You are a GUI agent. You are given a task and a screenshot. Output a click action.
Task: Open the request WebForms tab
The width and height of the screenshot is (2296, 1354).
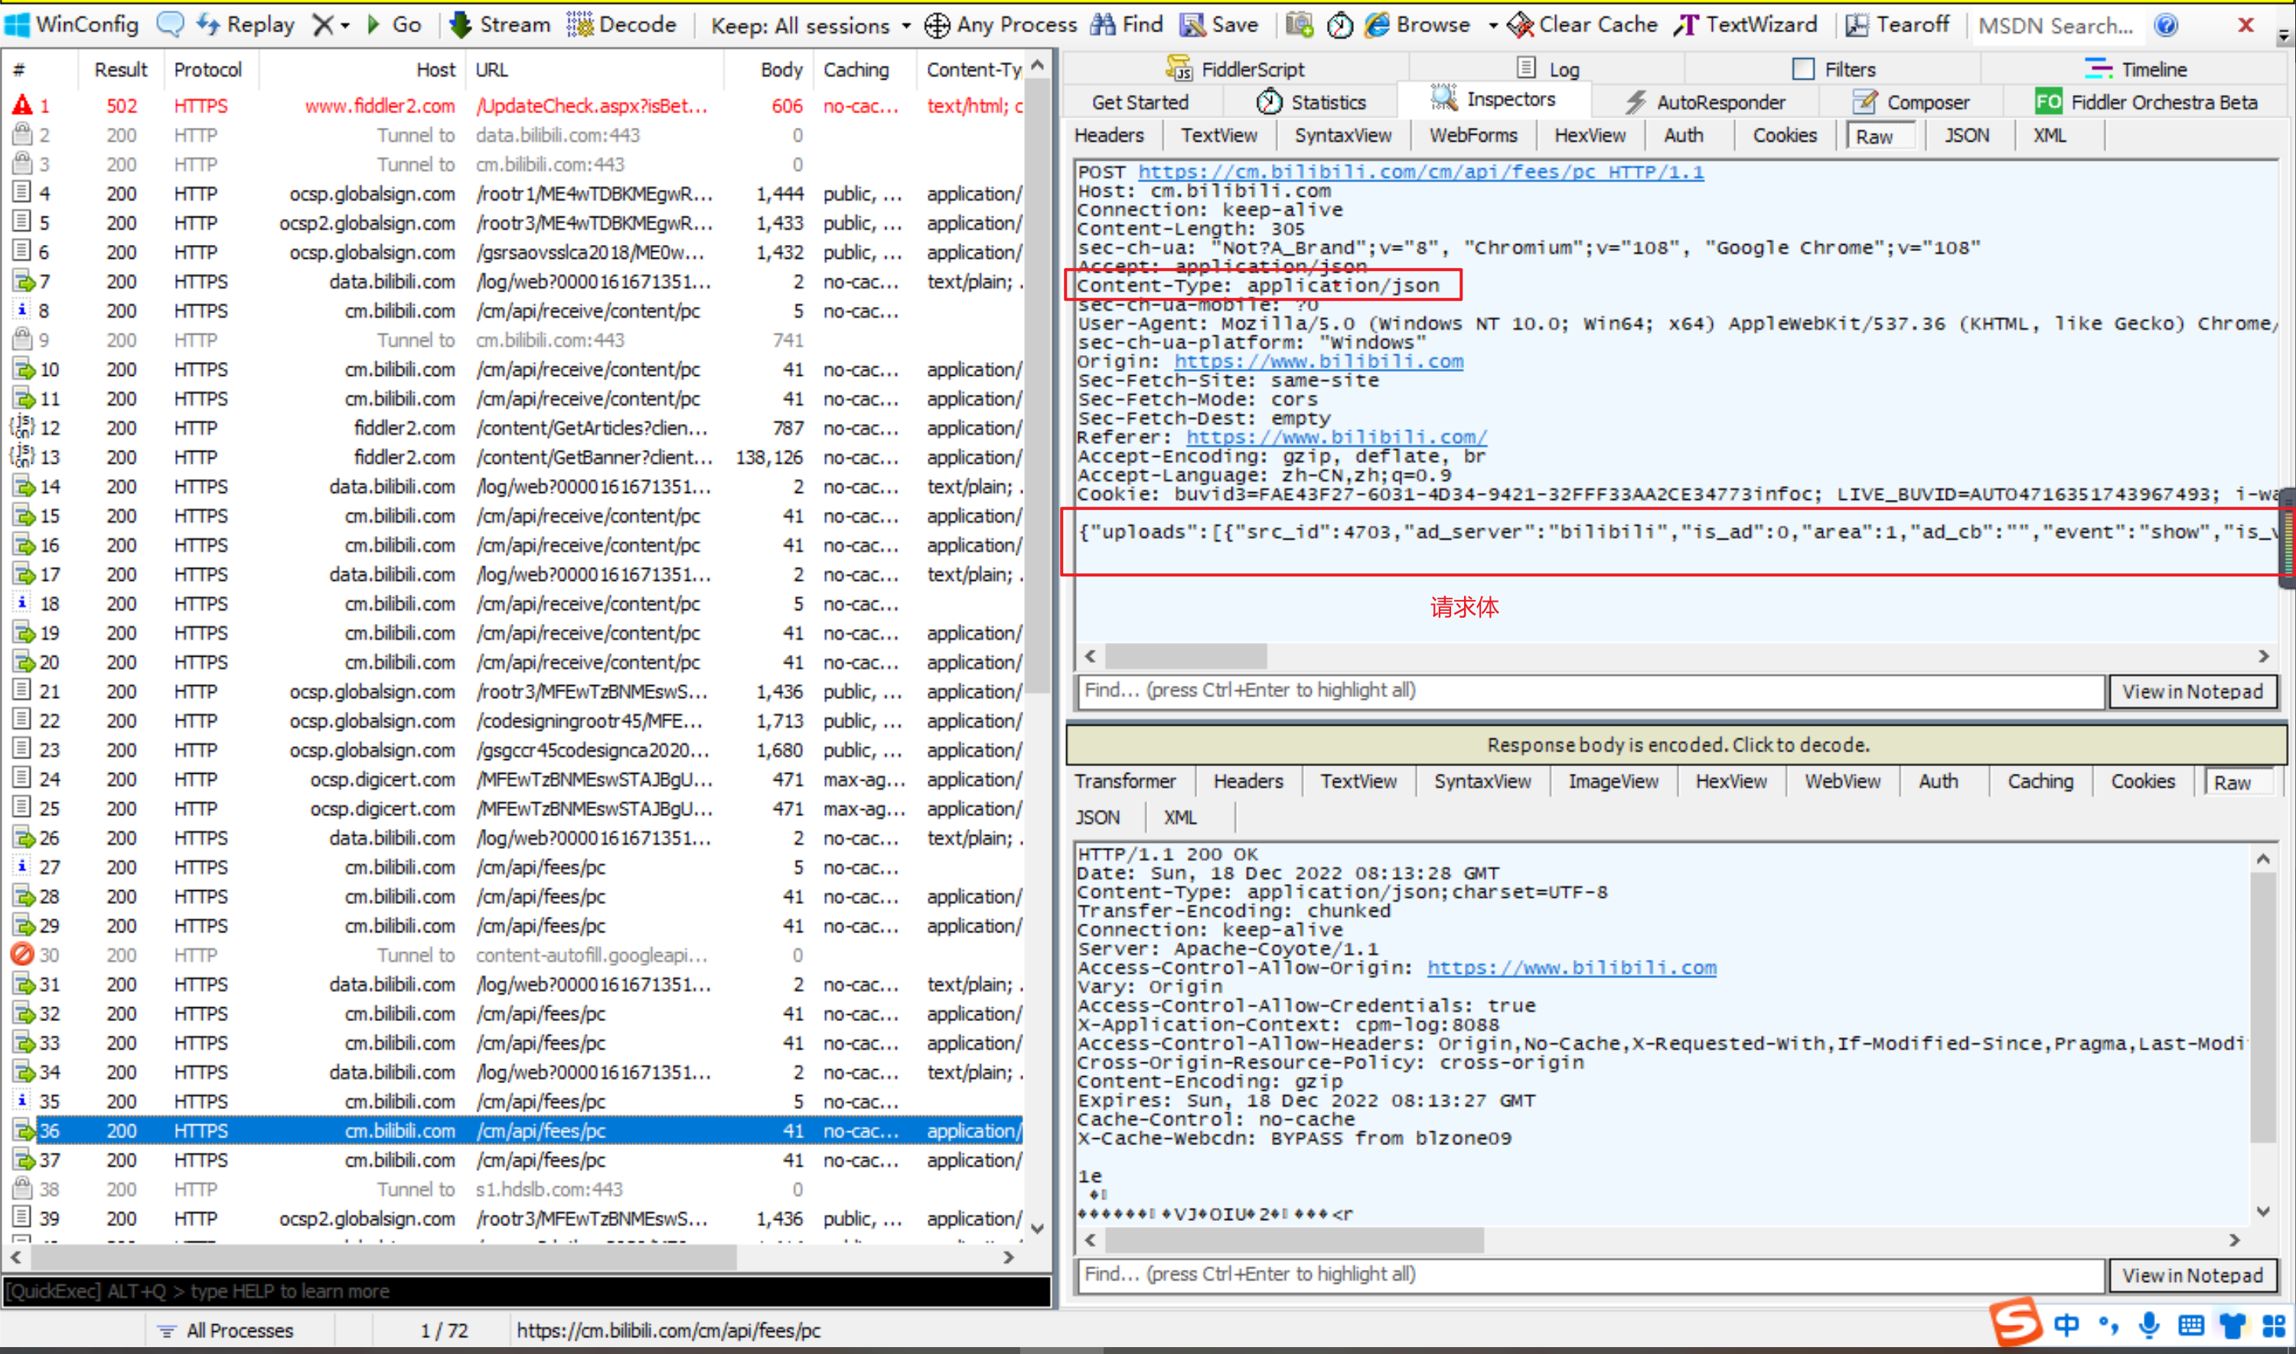pos(1473,135)
